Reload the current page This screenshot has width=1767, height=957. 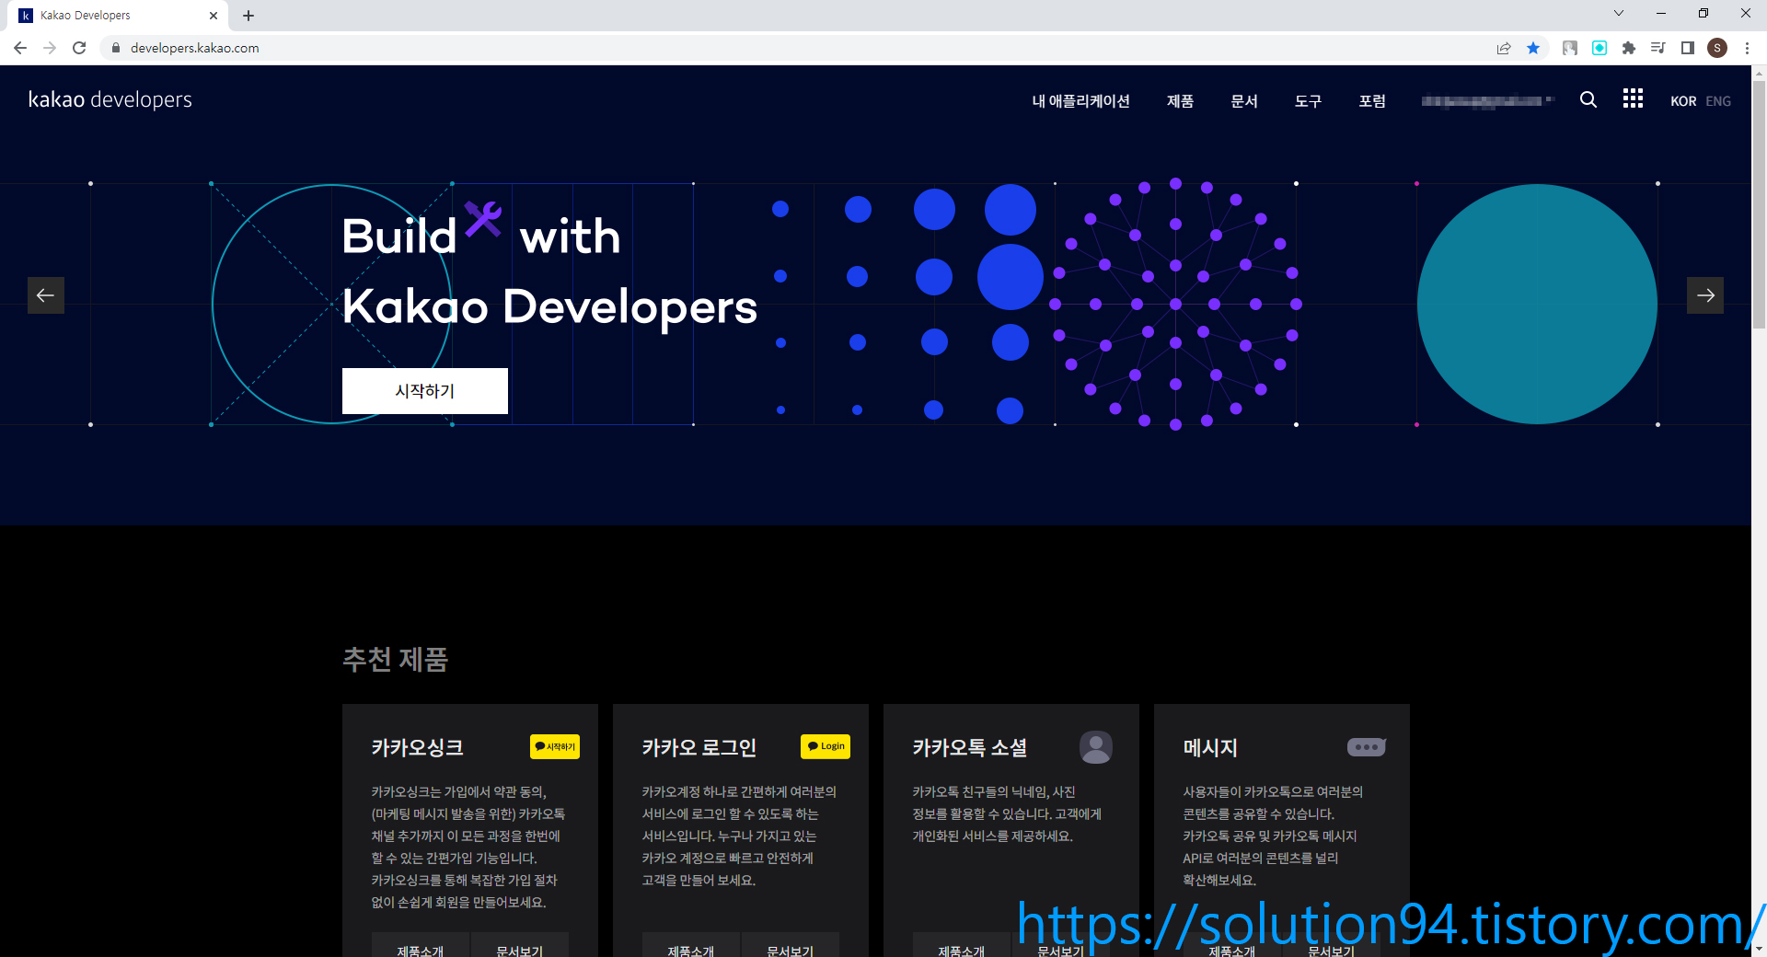[x=79, y=48]
